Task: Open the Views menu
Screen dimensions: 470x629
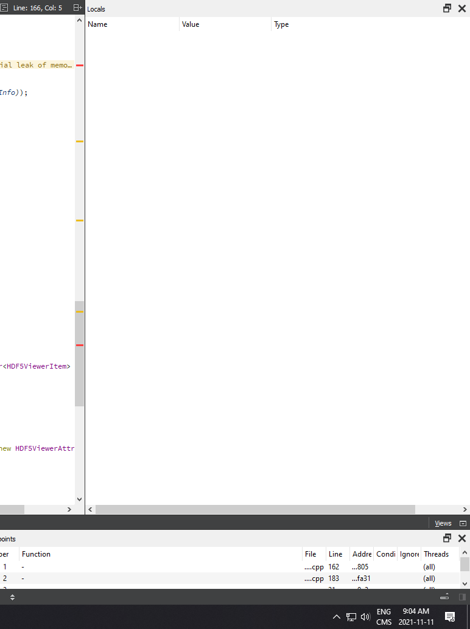Action: coord(443,523)
